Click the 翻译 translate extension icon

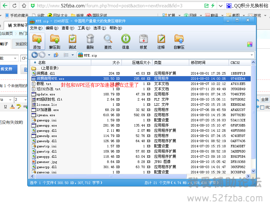208,15
